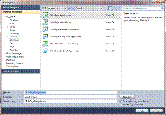Select the Windows tree item
166x115 pixels.
[x=14, y=20]
